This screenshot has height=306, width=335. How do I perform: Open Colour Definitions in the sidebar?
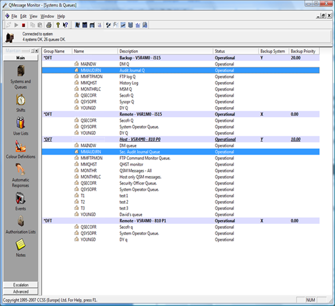coord(21,146)
